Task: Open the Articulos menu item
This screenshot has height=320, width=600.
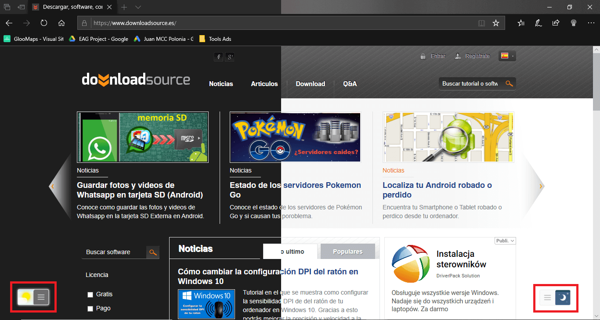Action: coord(264,83)
